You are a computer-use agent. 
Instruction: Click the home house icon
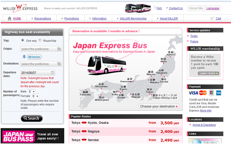(9, 19)
